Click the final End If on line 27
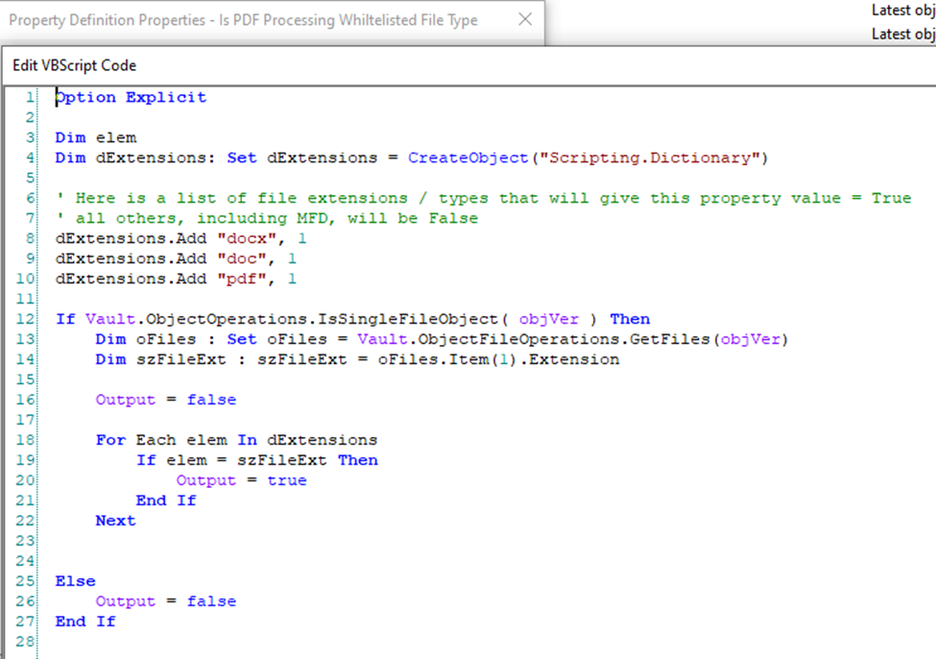The image size is (936, 659). 84,622
